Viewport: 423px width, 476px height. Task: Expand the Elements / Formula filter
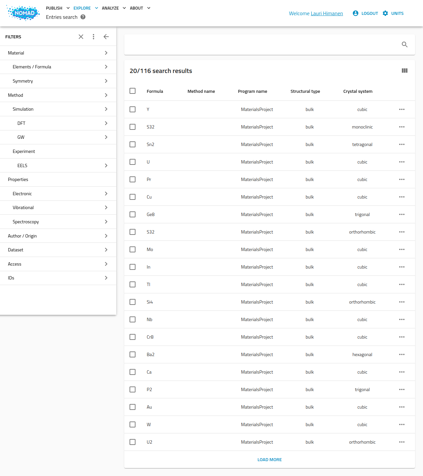point(58,67)
